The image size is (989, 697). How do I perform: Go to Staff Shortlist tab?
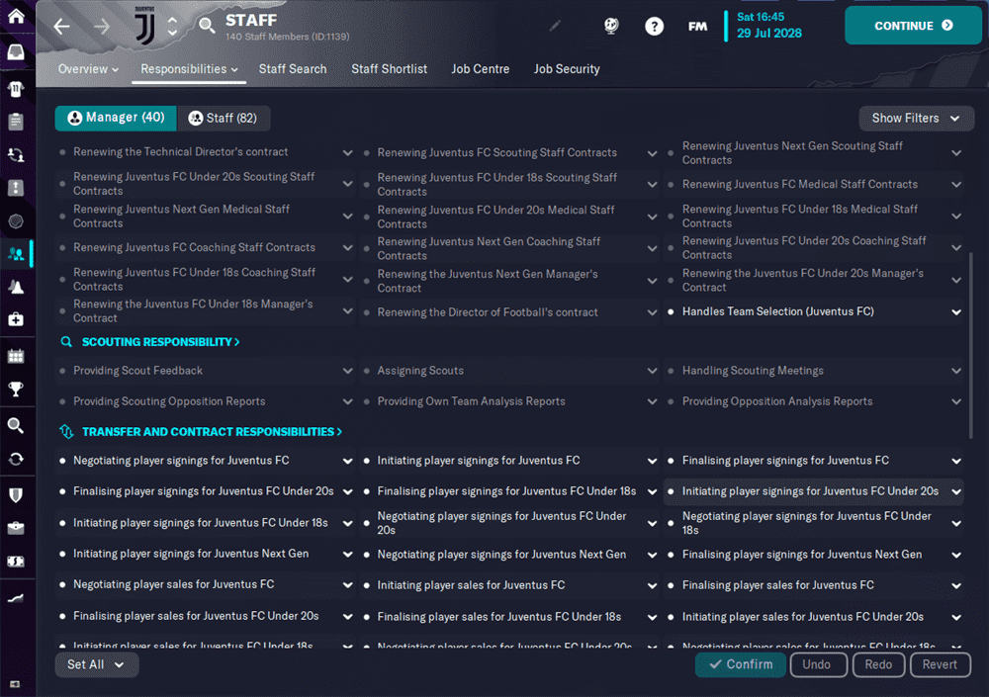coord(389,69)
